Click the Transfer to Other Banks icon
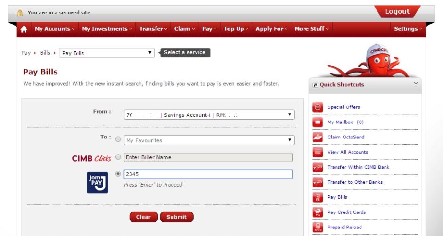The height and width of the screenshot is (236, 443). pos(318,182)
